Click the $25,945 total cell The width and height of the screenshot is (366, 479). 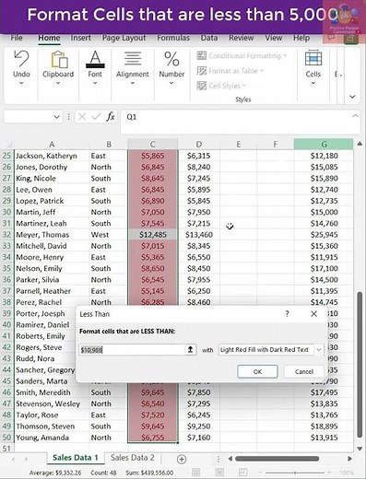tap(324, 235)
